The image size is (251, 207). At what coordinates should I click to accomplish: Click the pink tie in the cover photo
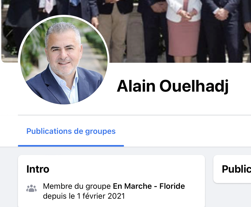(49, 6)
